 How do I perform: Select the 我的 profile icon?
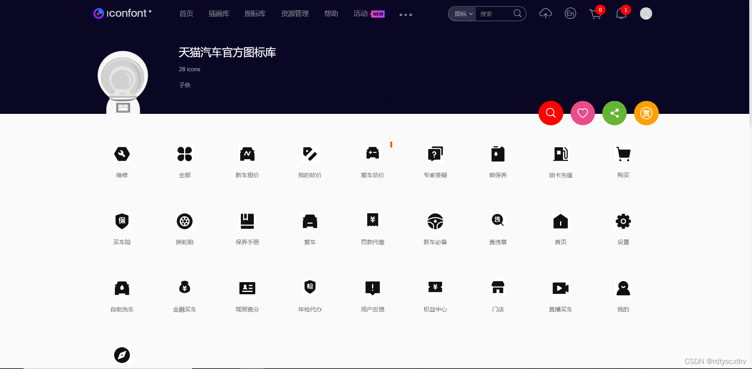point(623,288)
